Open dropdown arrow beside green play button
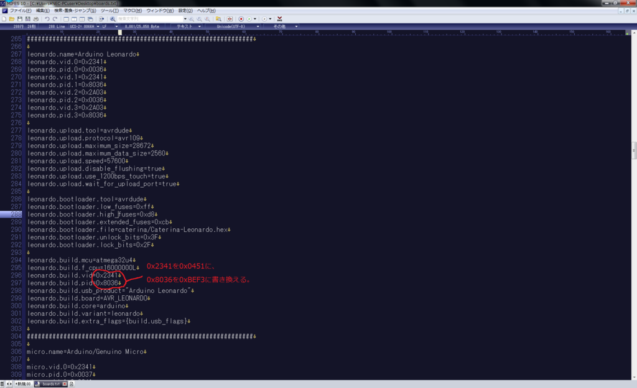Screen dimensions: 637x388 (255, 19)
